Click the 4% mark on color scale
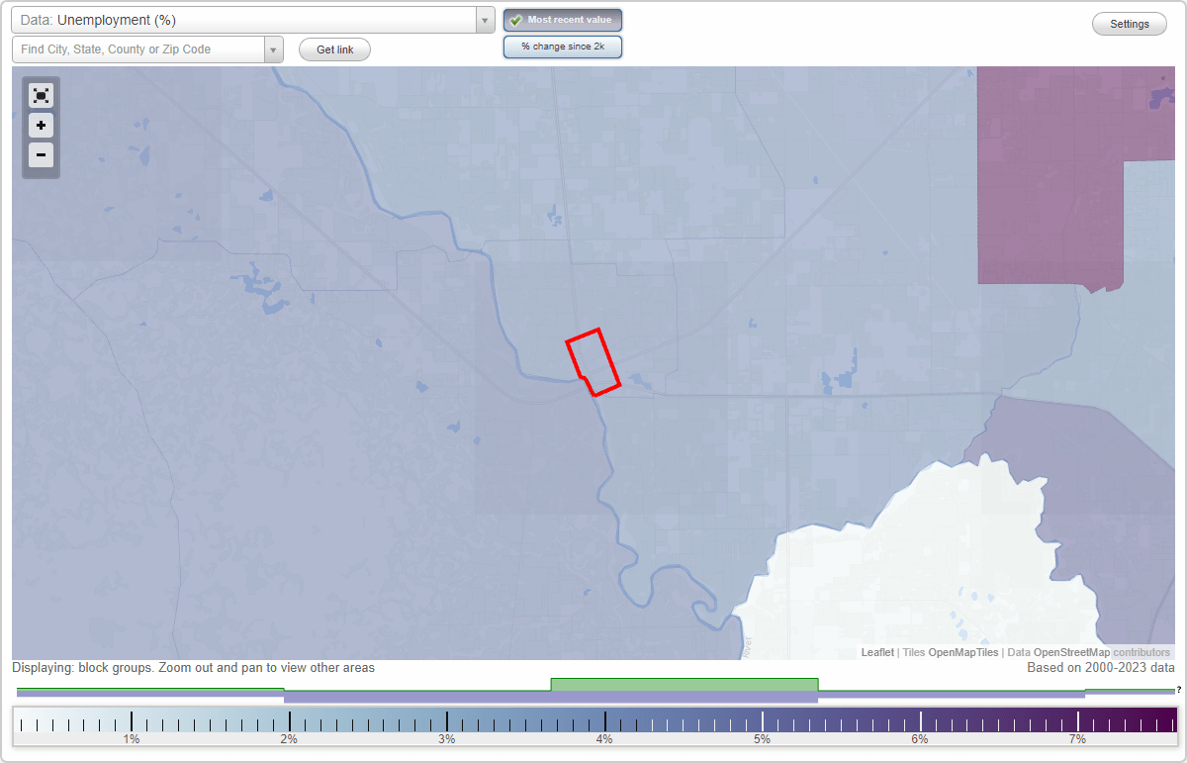1187x763 pixels. [x=604, y=739]
